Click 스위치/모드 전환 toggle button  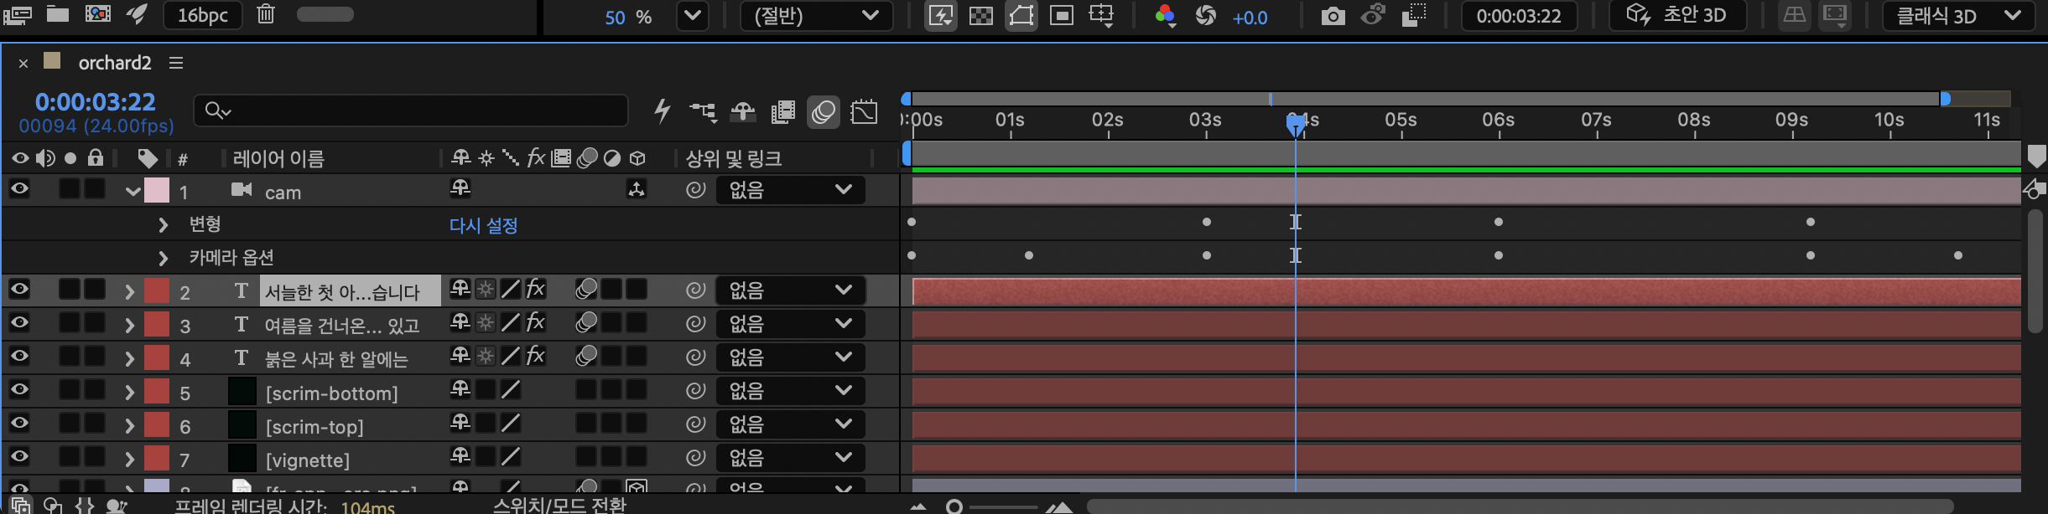coord(559,505)
